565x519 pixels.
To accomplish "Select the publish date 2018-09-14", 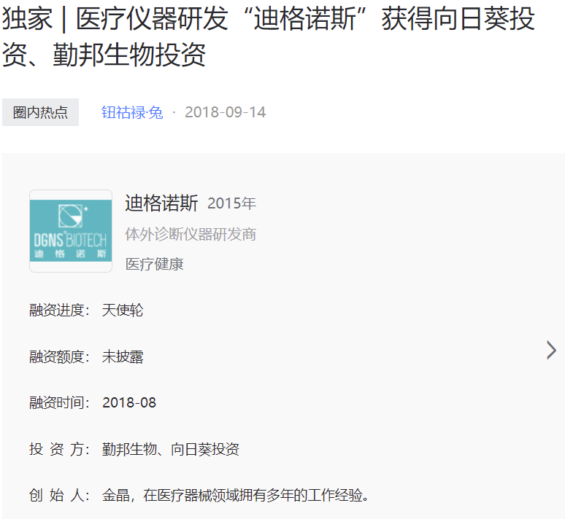I will point(225,112).
